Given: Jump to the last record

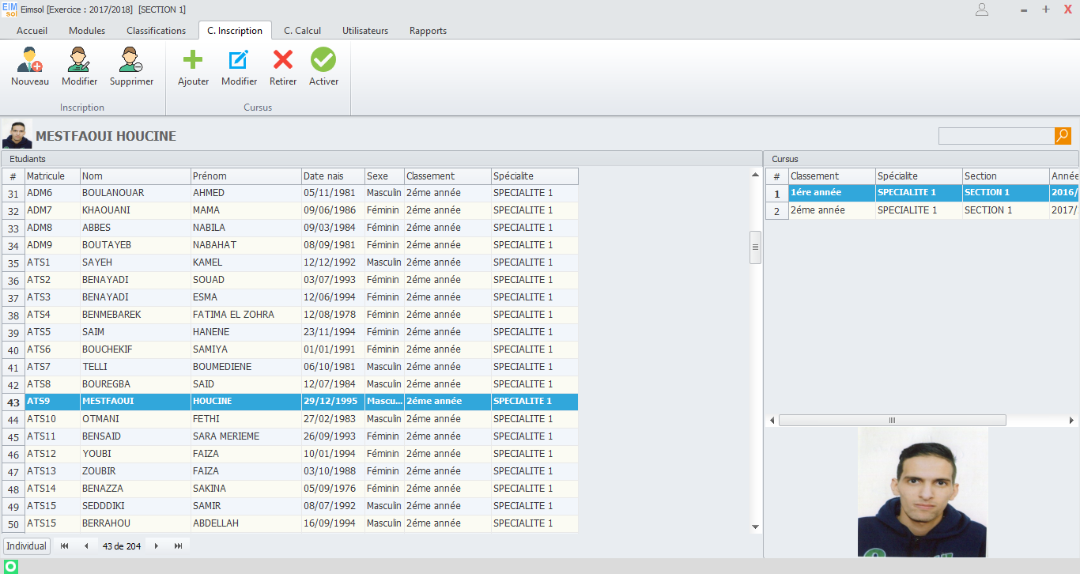Looking at the screenshot, I should (178, 546).
